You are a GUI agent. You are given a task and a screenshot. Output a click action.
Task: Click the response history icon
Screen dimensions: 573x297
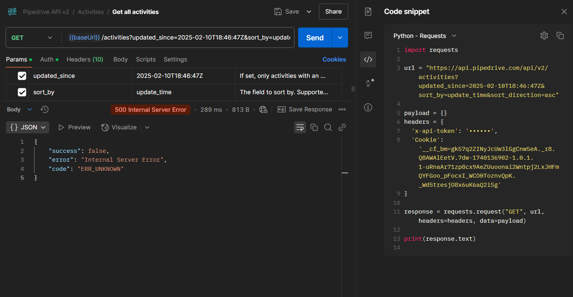pos(45,109)
